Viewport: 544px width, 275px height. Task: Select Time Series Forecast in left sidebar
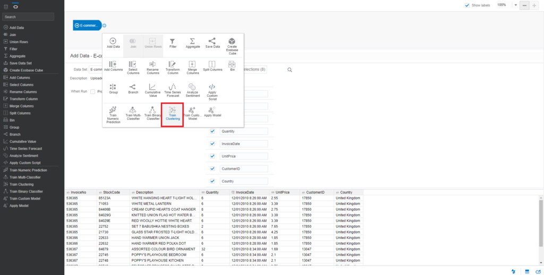(x=25, y=148)
